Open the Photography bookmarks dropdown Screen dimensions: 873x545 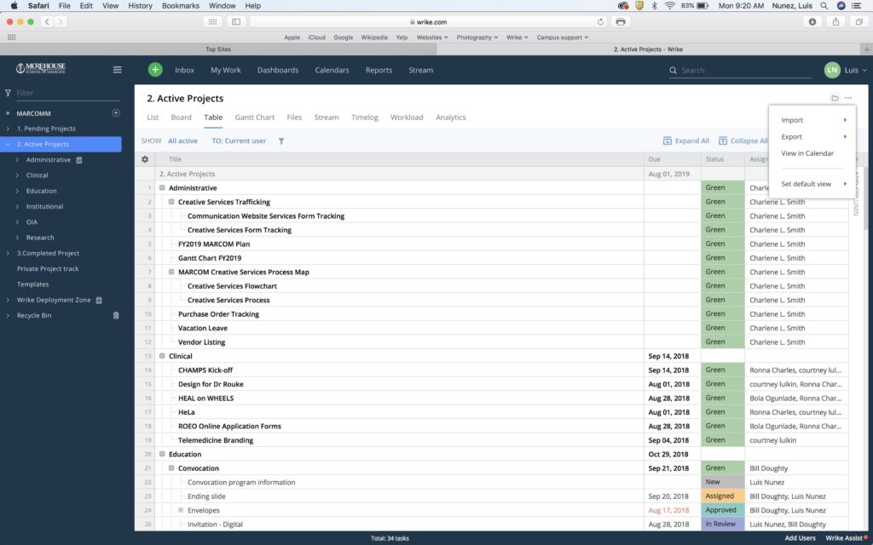[x=477, y=37]
